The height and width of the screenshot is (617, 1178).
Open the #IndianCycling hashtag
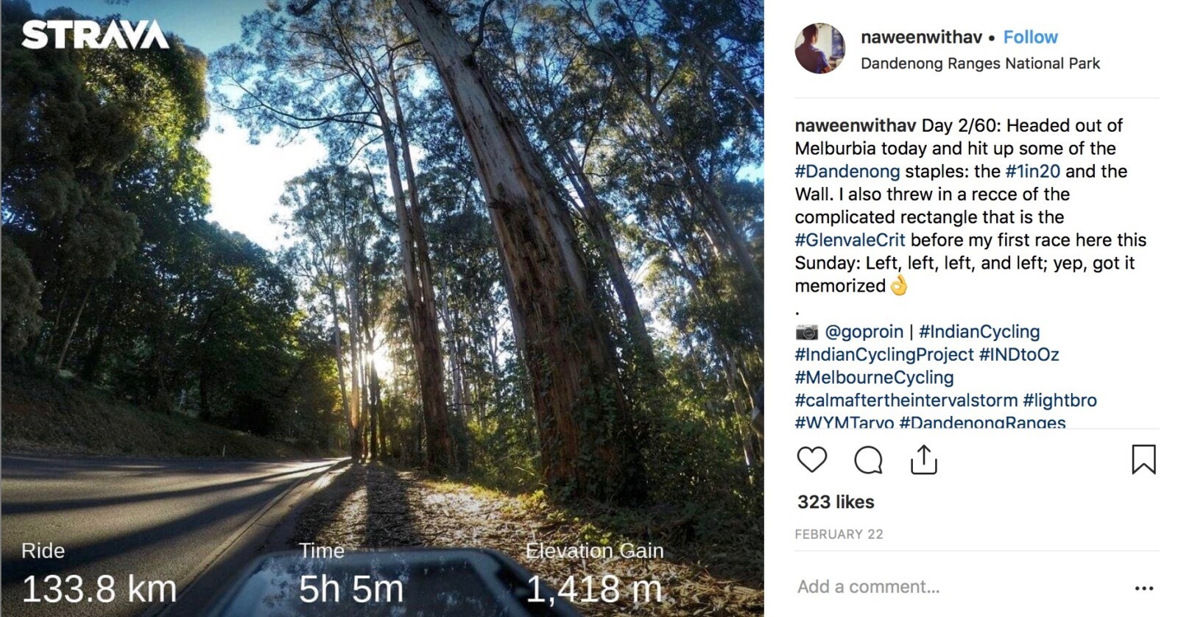coord(979,332)
